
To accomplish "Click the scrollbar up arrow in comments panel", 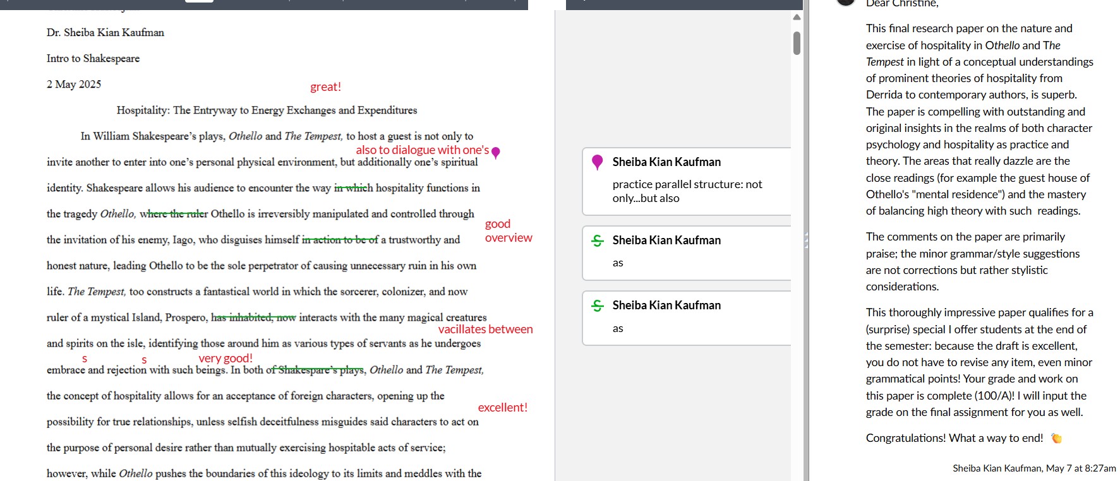I will [797, 17].
